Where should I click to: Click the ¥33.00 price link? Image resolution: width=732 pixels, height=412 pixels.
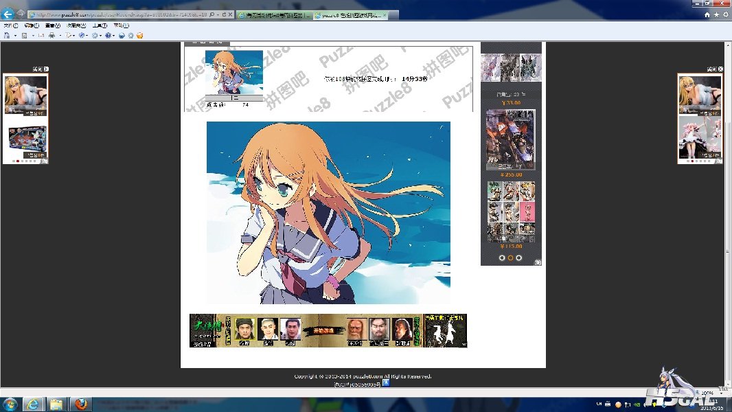[x=511, y=102]
